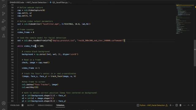Click ENME435Code in the breadcrumb
Screen dimensions: 196x110
point(17,2)
